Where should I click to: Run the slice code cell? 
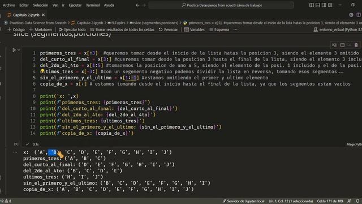pos(14,50)
